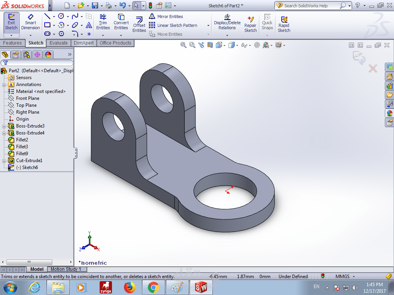This screenshot has height=295, width=394.
Task: Open the FeatureManager design tree tab
Action: coord(5,55)
